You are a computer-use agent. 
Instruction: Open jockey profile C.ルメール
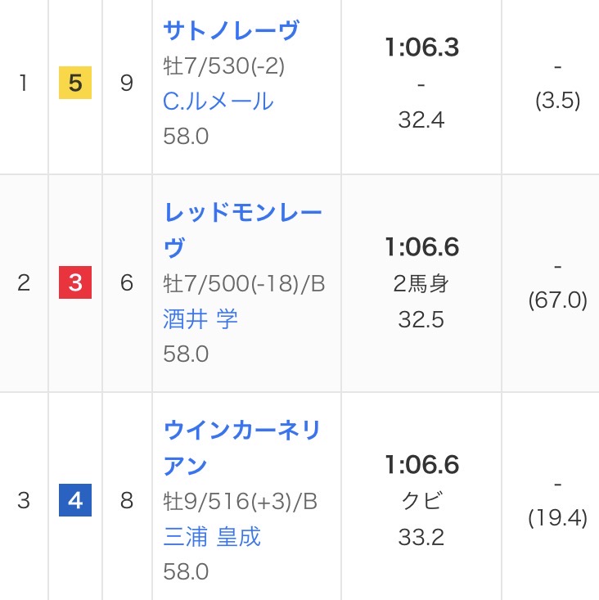pyautogui.click(x=218, y=101)
